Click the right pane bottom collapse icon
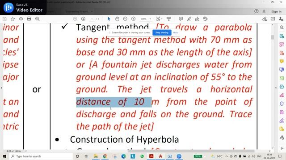Viewport: 286px width, 160px height. (282, 148)
